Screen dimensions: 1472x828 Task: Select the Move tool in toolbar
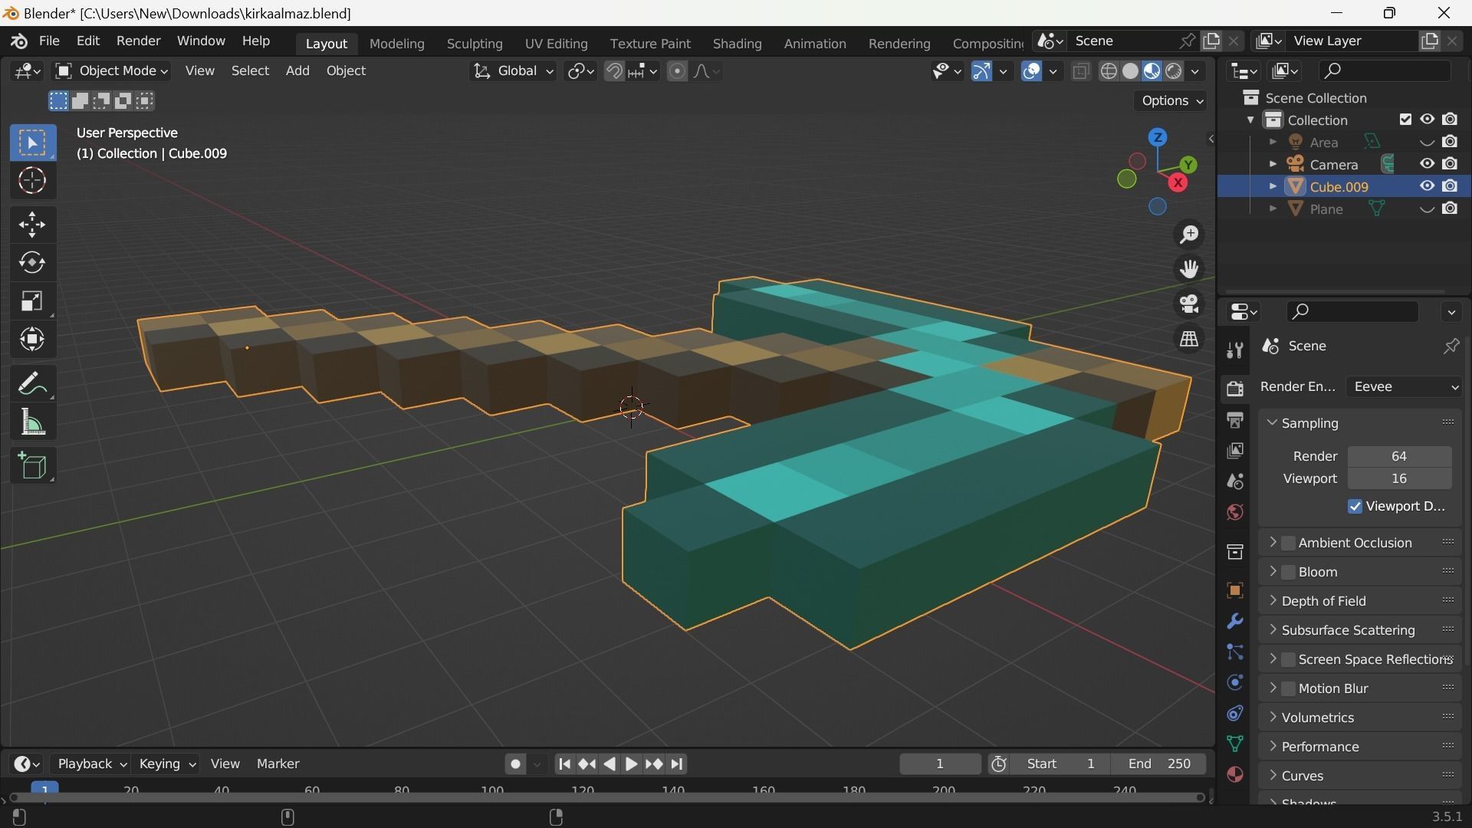click(32, 225)
